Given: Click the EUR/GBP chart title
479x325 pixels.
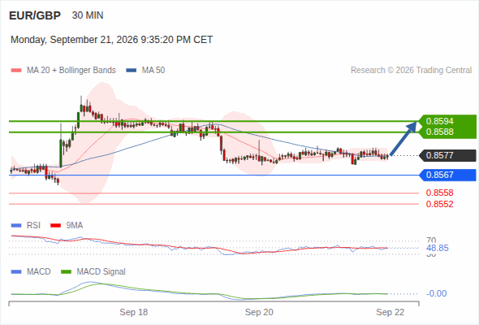Looking at the screenshot, I should pyautogui.click(x=35, y=15).
